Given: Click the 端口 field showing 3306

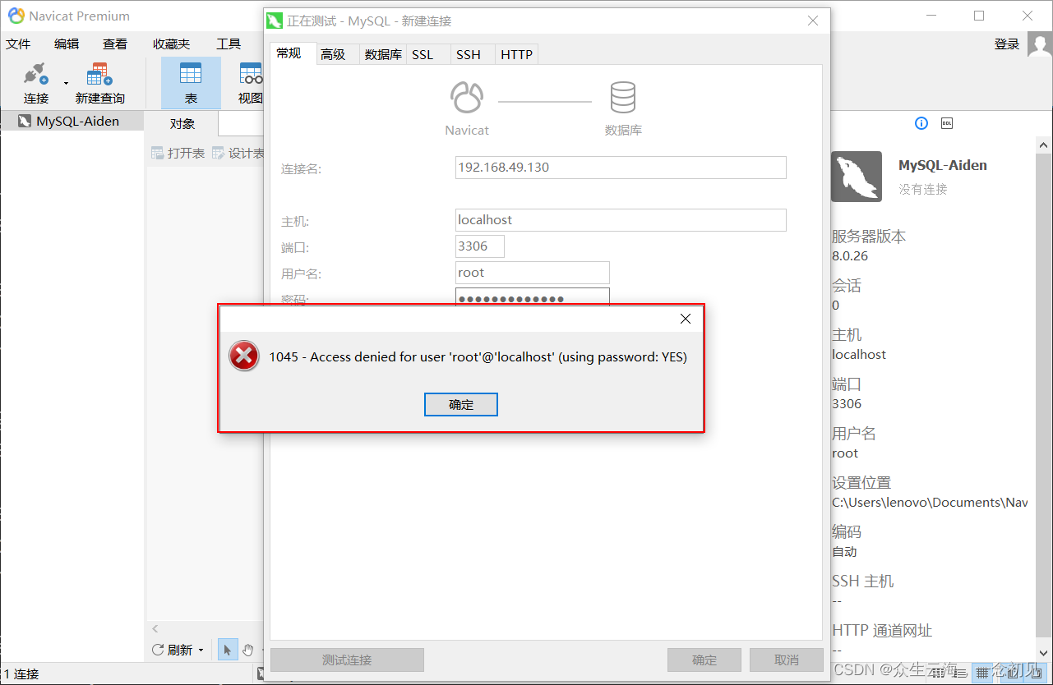Looking at the screenshot, I should click(480, 246).
